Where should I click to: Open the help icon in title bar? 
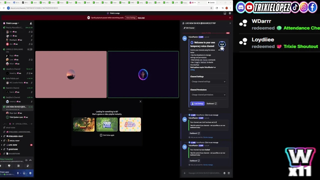230,13
